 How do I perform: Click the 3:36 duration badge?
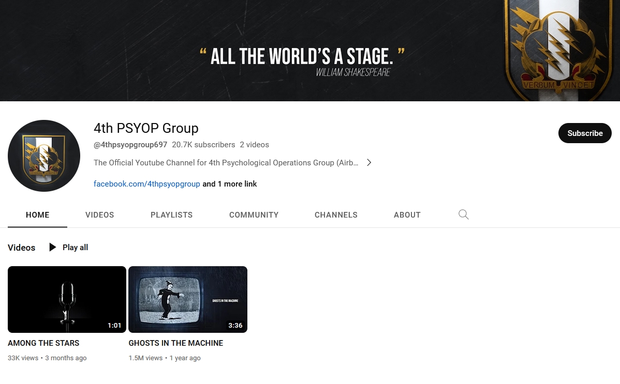click(x=235, y=325)
